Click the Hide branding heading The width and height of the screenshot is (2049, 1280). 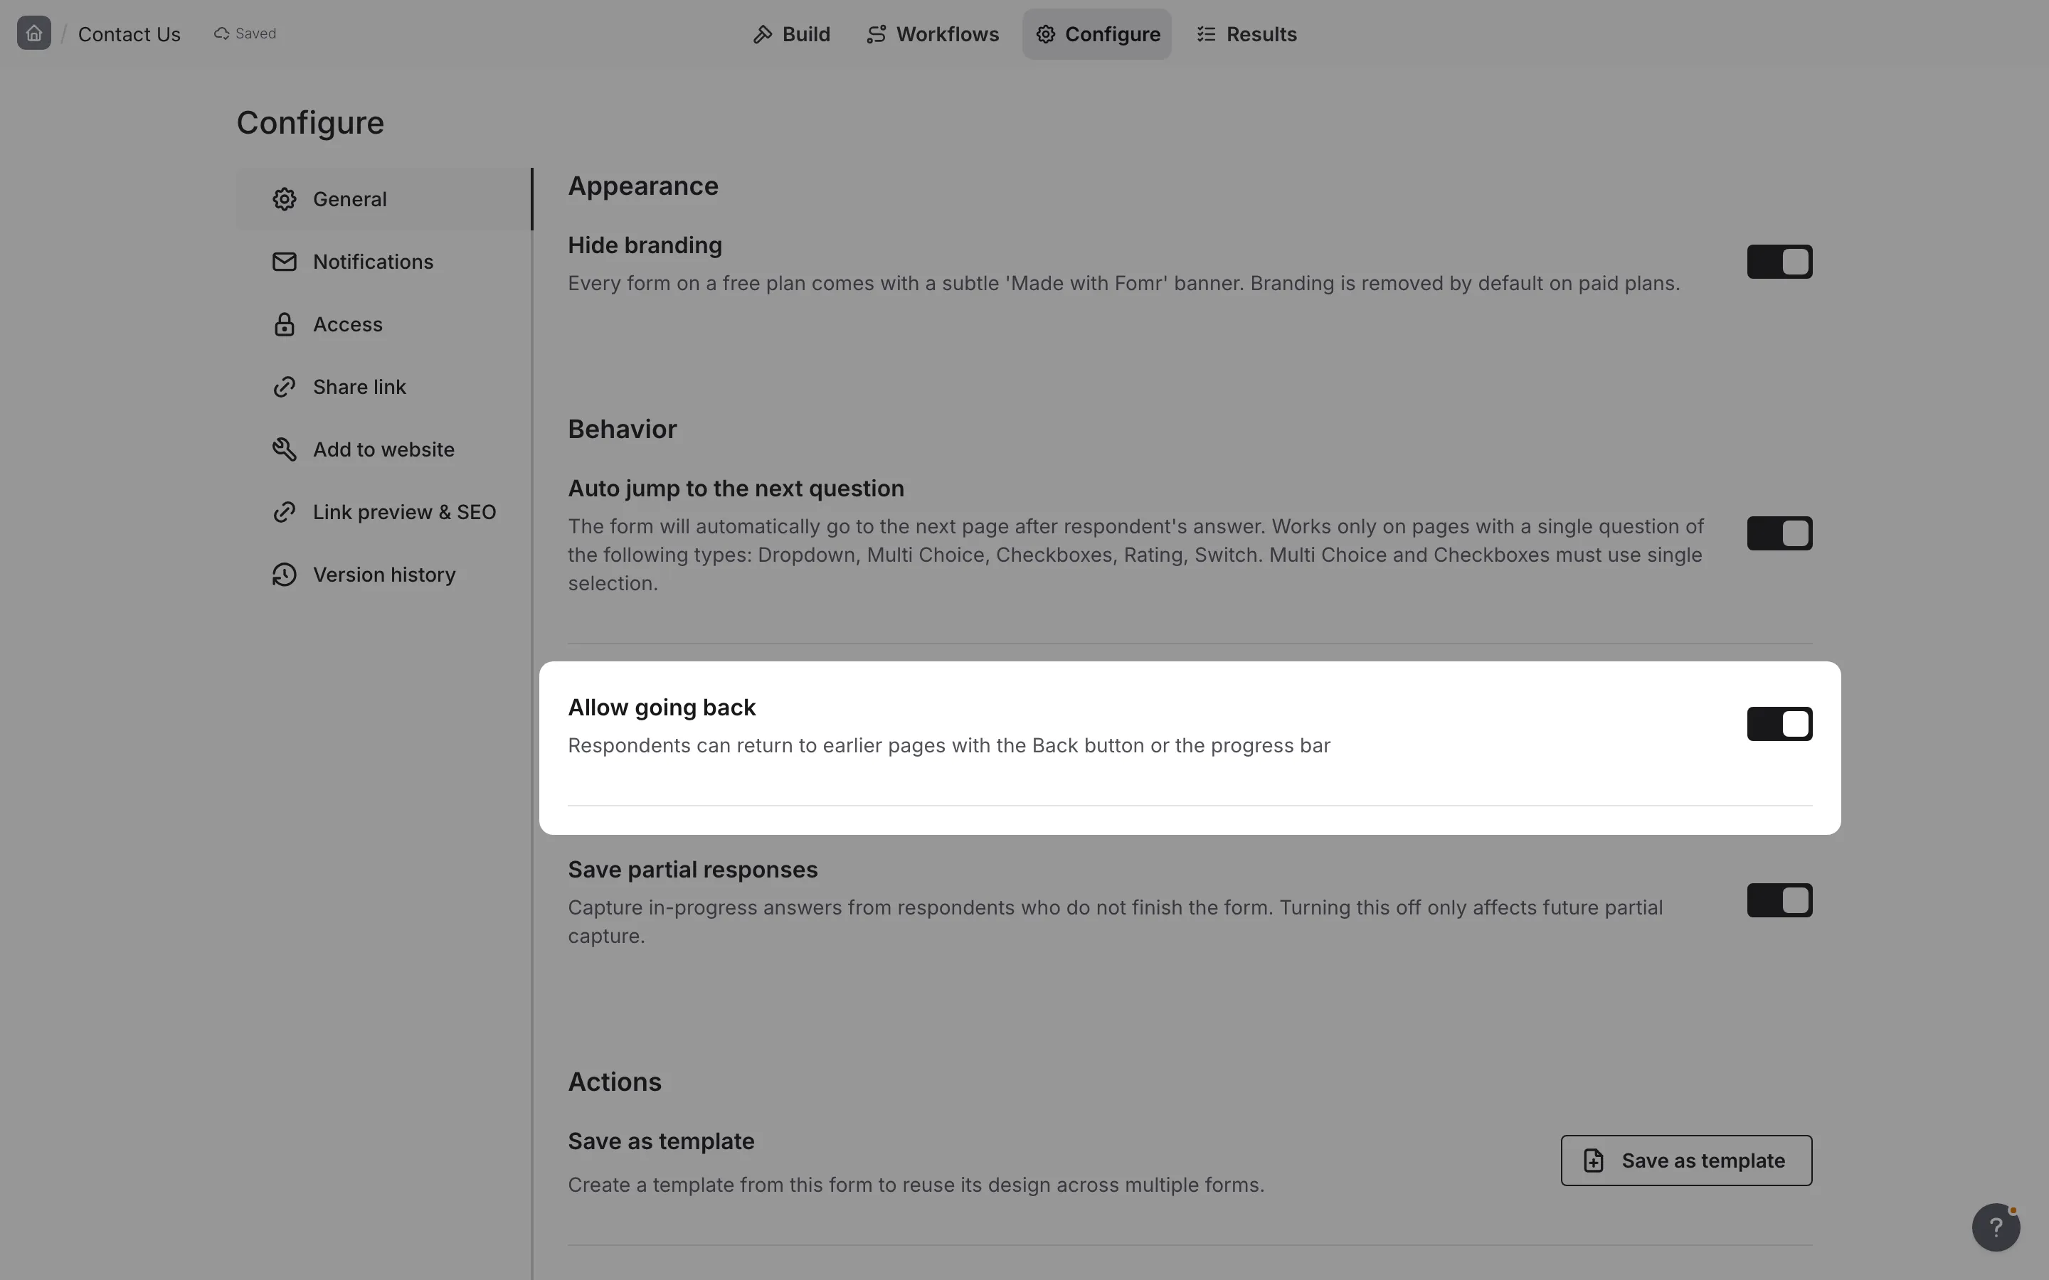tap(645, 245)
